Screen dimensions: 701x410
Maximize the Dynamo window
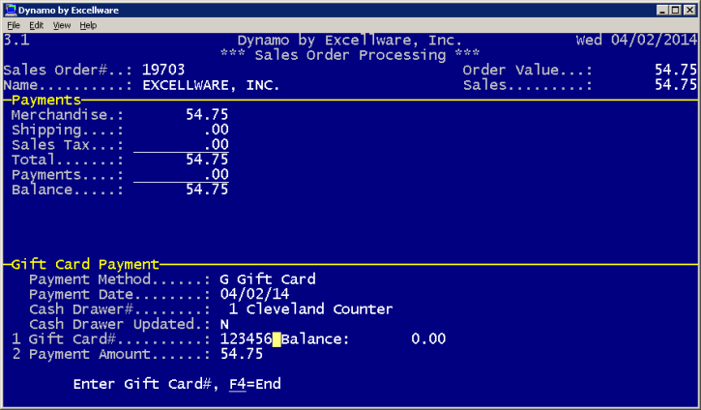[x=676, y=10]
